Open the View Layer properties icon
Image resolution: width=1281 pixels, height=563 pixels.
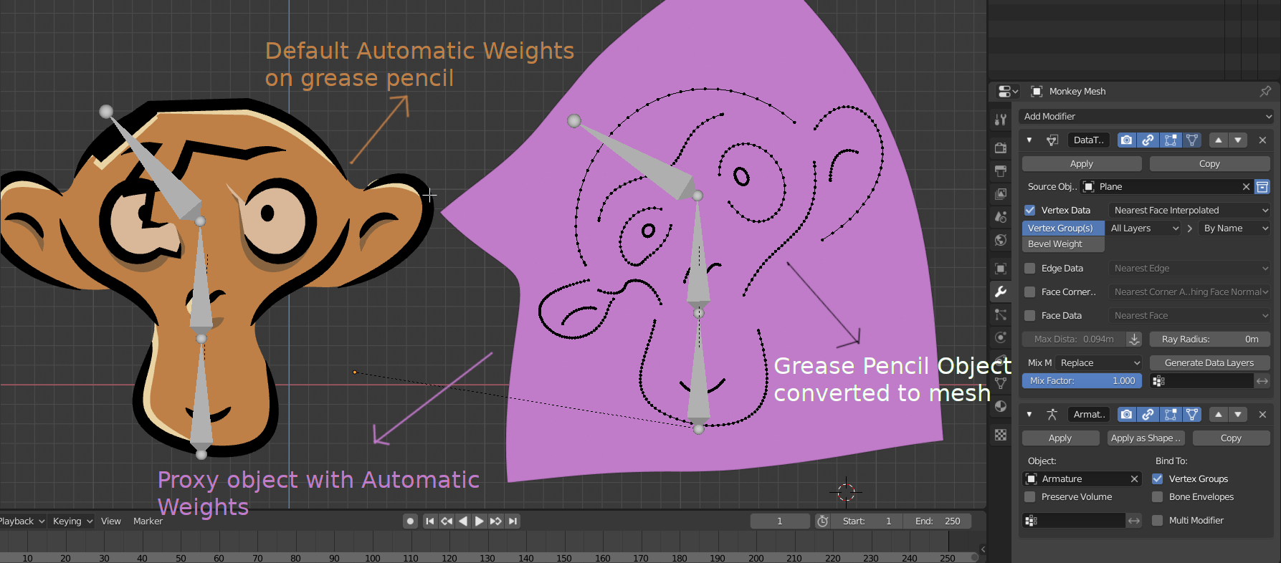tap(1001, 194)
